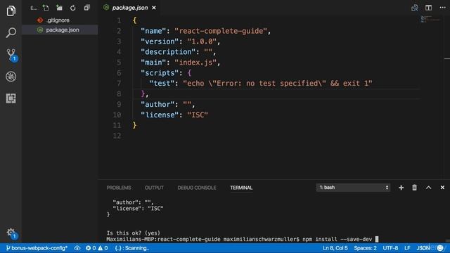Open the Source Control view
Screen dimensions: 450x253
point(11,55)
